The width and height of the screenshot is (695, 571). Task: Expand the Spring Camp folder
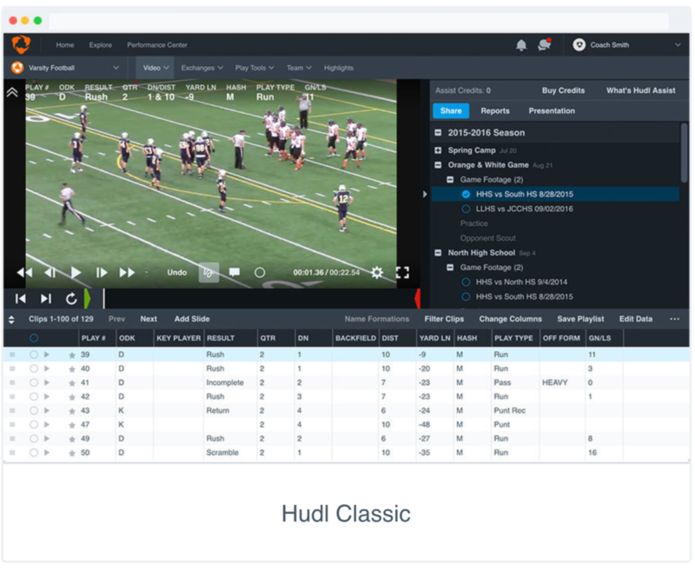click(x=438, y=150)
